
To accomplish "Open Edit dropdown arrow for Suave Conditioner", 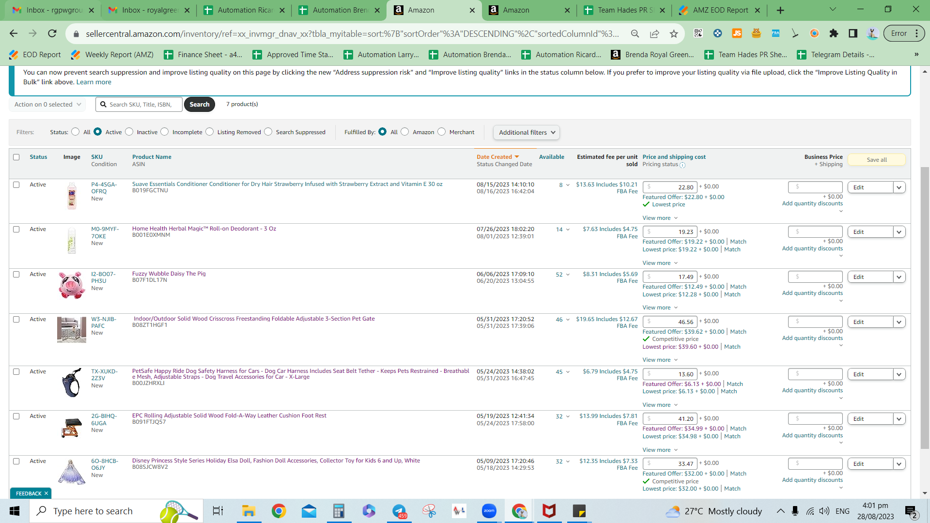I will point(899,187).
